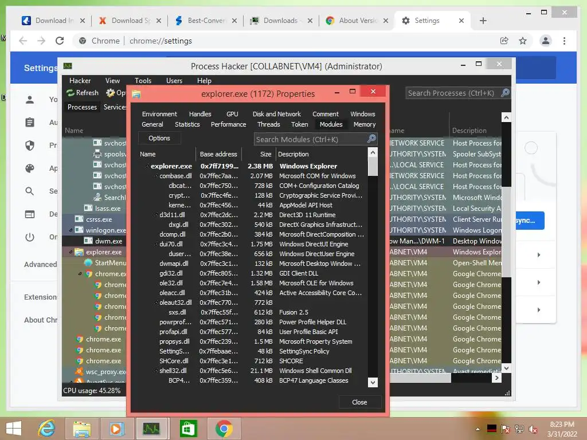The image size is (587, 440).
Task: Open the media player taskbar icon
Action: [x=116, y=429]
